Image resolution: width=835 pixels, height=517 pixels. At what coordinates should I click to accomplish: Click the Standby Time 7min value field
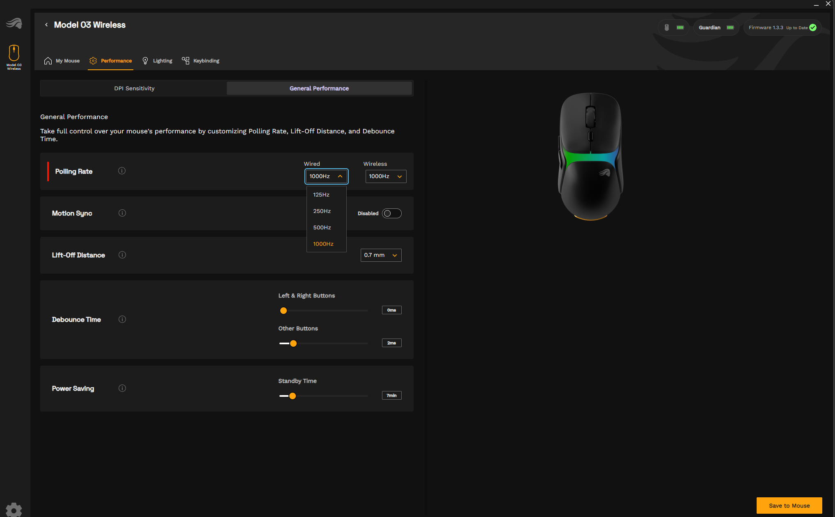[391, 396]
